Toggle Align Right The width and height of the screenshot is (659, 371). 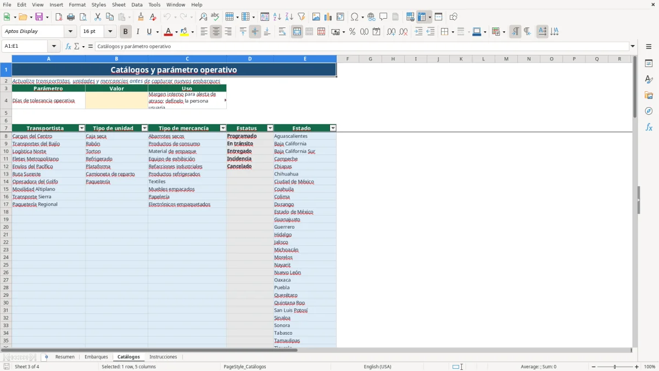coord(228,32)
